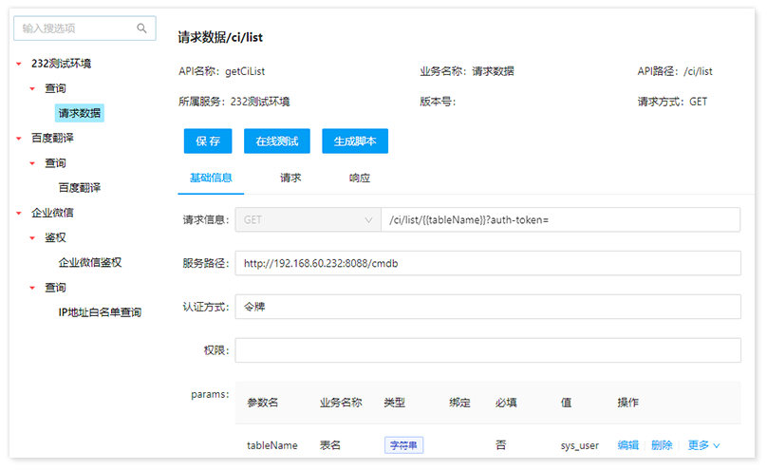Collapse the 百度翻译 tree node
Viewport: 767px width, 470px height.
tap(19, 139)
